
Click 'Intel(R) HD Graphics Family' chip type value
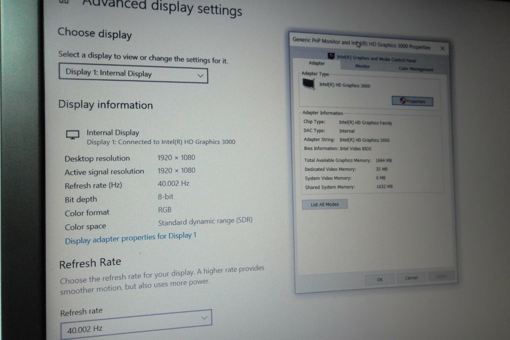coord(365,123)
